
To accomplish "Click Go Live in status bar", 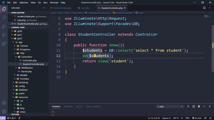I will point(197,118).
